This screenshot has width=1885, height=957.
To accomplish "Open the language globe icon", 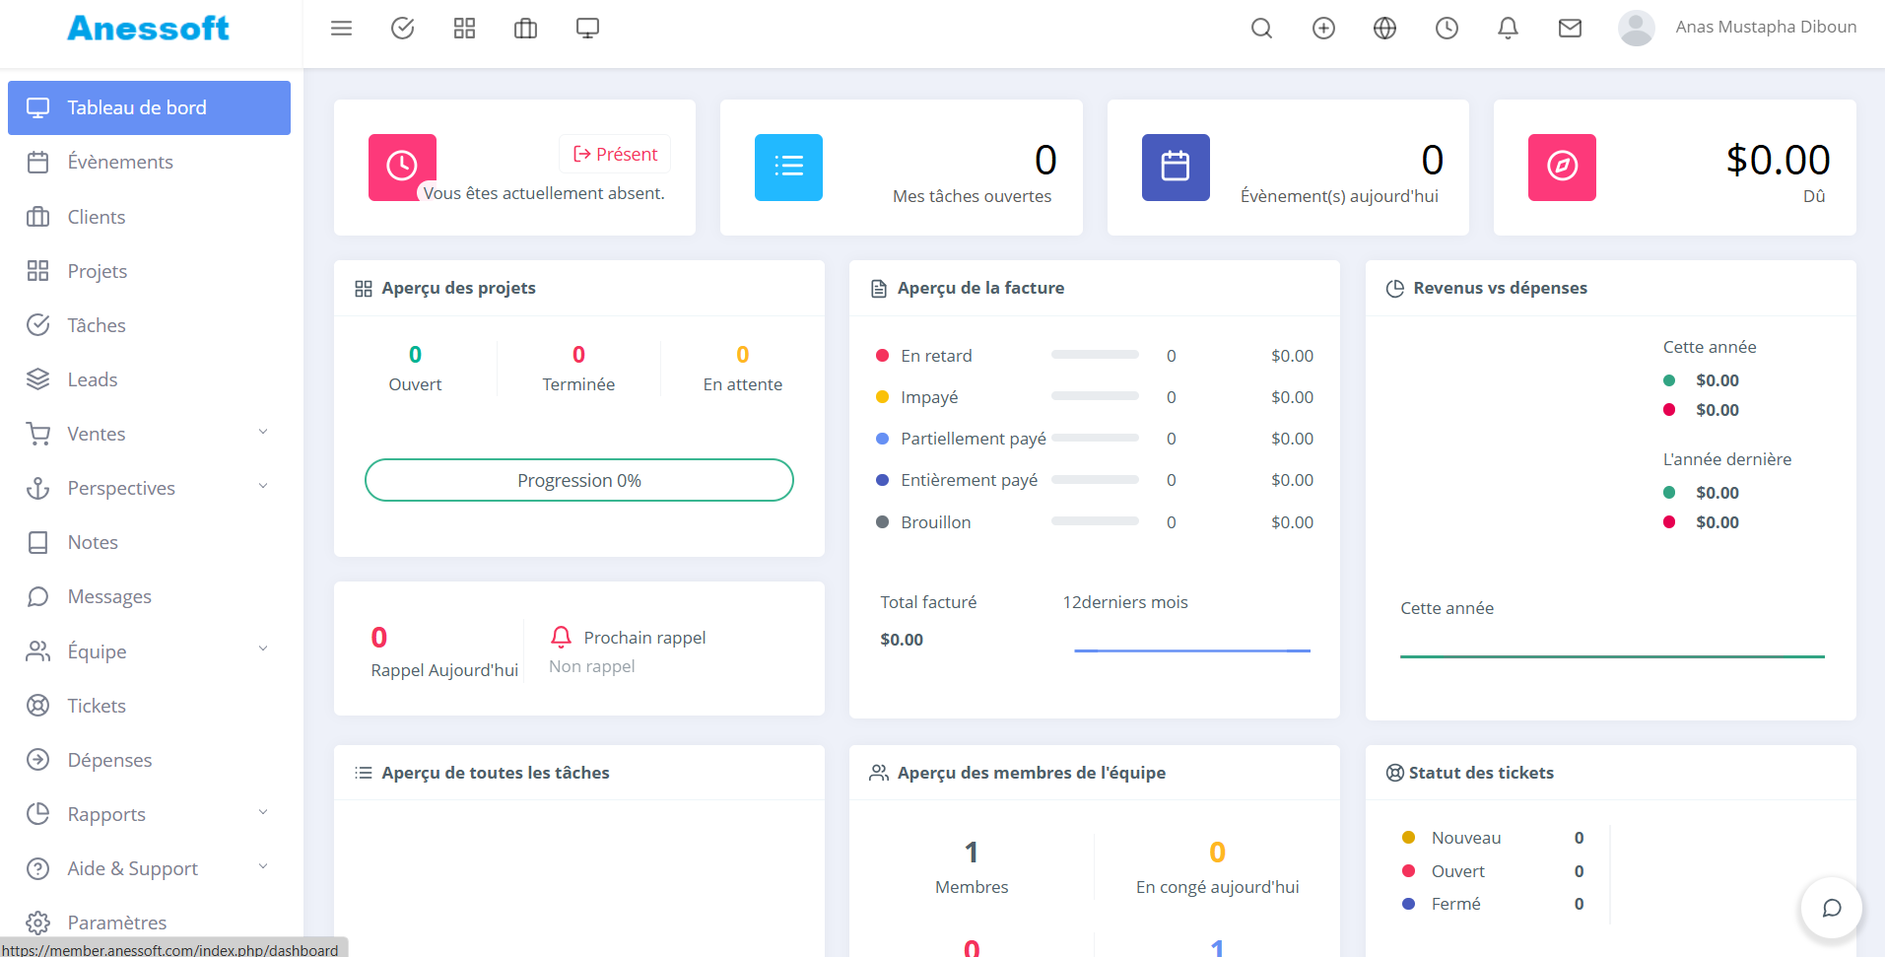I will [1384, 29].
